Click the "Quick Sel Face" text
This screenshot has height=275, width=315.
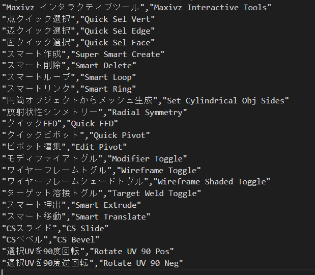118,43
